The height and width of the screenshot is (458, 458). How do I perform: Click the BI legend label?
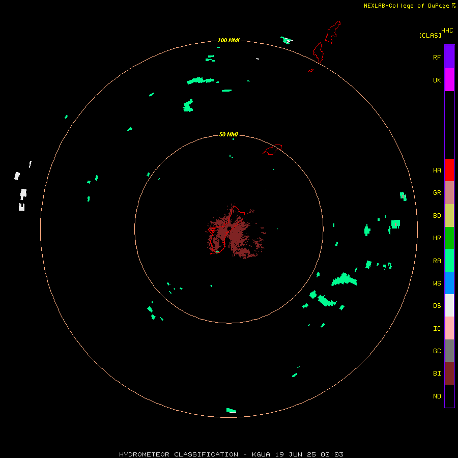(x=437, y=374)
